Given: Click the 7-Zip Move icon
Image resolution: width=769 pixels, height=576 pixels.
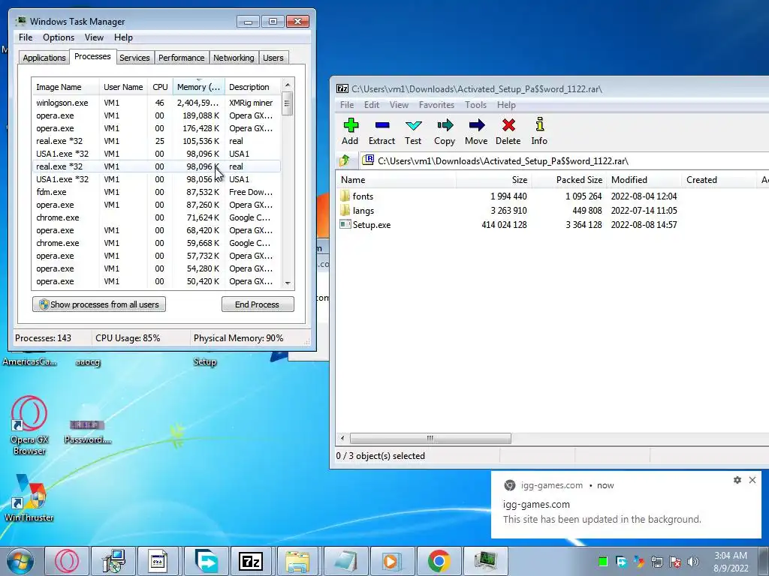Looking at the screenshot, I should pos(476,125).
